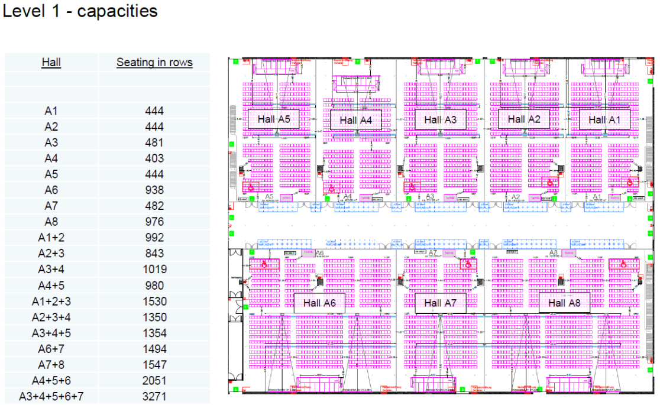The height and width of the screenshot is (405, 660).
Task: Select the 'Hall A6' label on the floor plan
Action: pos(319,303)
